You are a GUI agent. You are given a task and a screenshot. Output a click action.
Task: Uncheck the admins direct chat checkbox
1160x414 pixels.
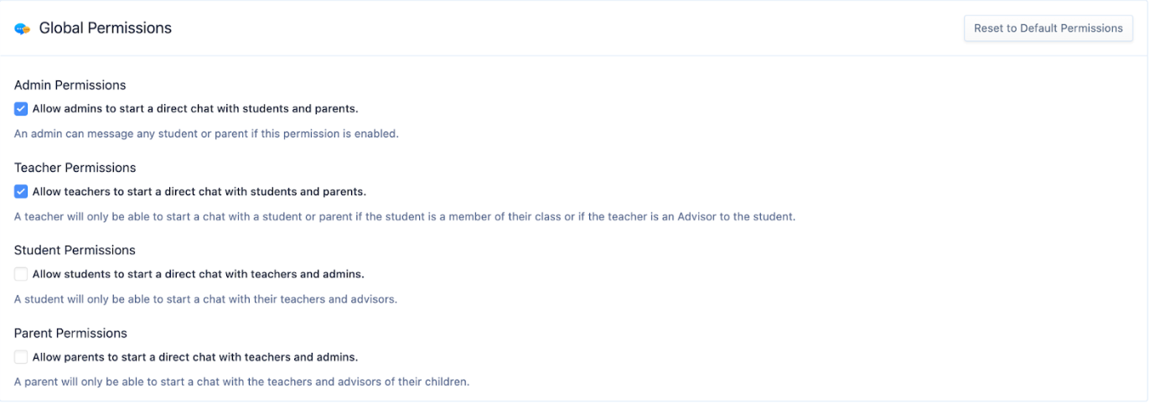point(21,109)
